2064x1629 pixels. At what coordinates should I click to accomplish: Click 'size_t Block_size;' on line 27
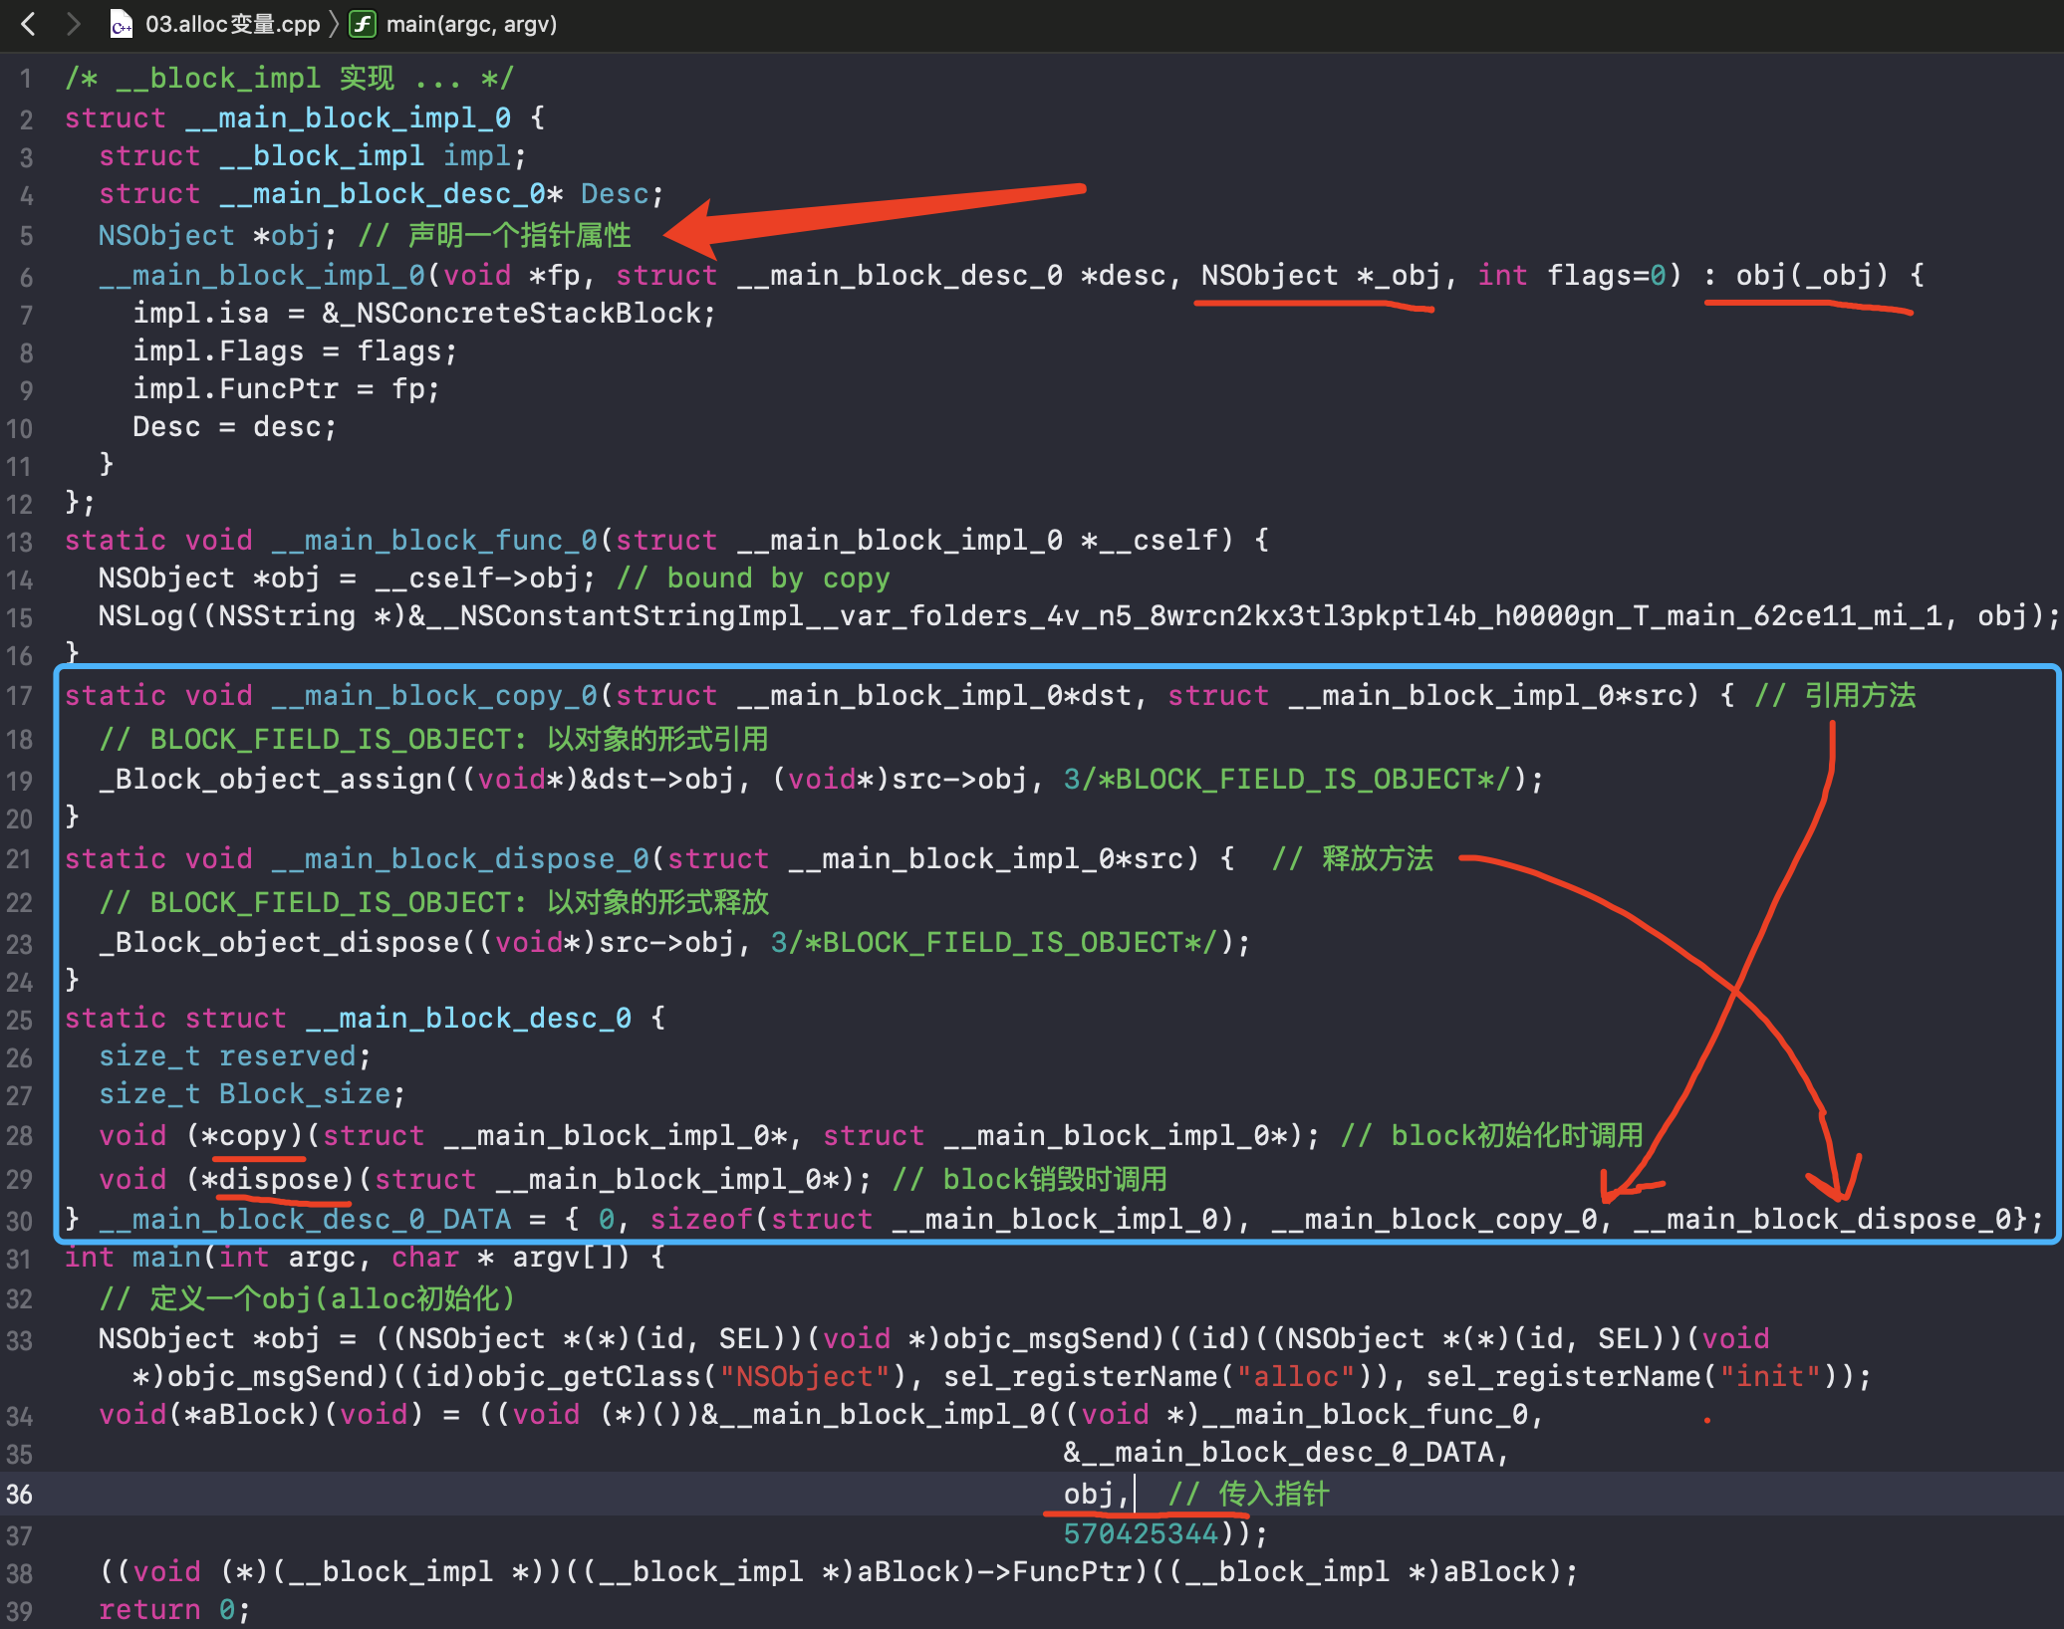point(252,1094)
